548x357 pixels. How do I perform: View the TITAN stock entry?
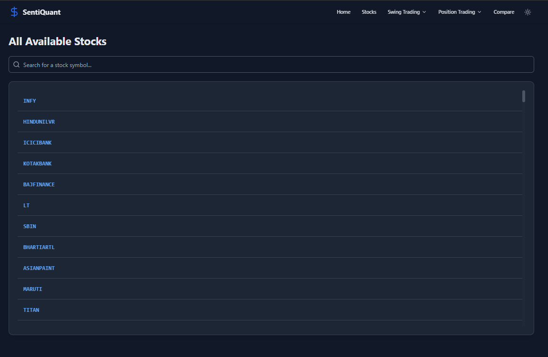click(31, 309)
